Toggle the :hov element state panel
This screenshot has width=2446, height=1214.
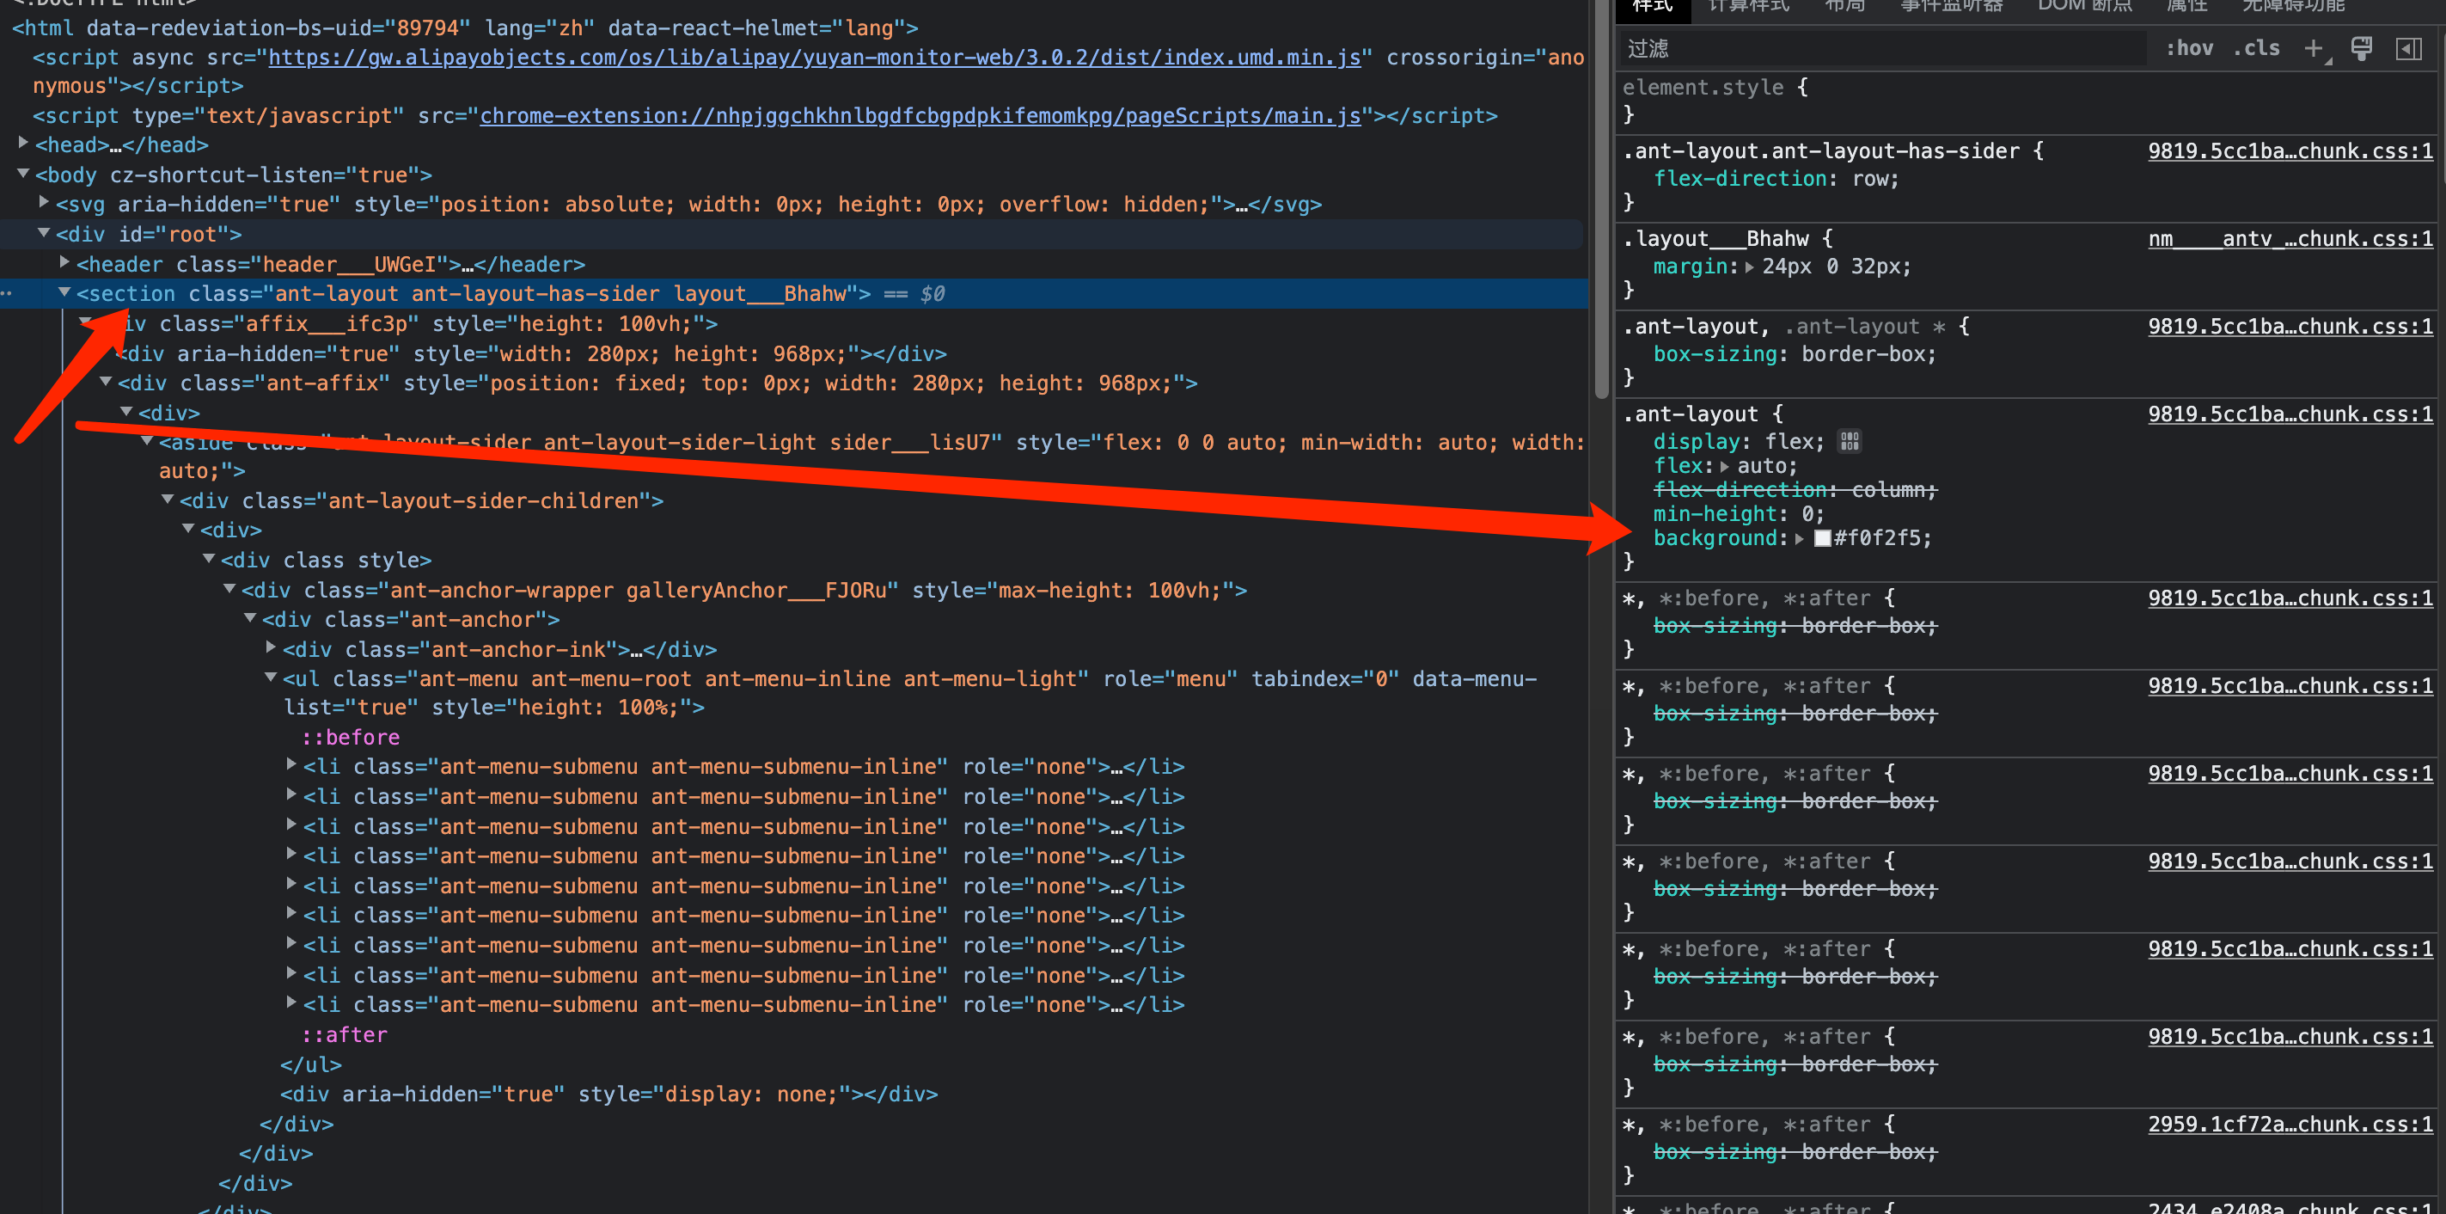click(2189, 48)
